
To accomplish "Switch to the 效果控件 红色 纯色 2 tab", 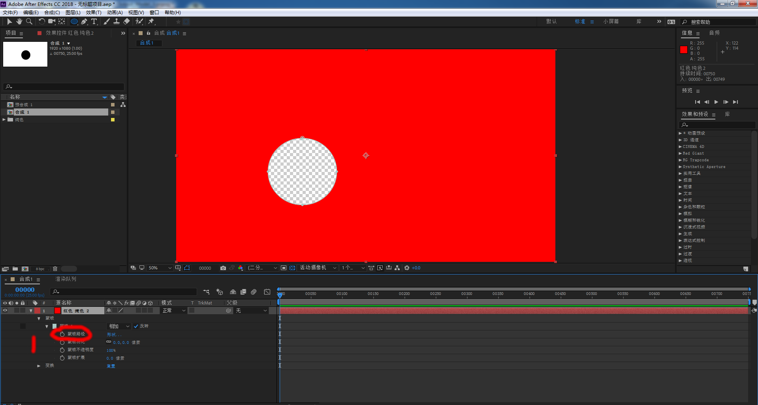I will [x=70, y=33].
